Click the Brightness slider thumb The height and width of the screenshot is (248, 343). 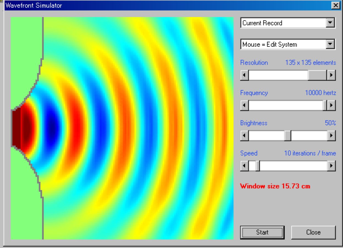(288, 135)
